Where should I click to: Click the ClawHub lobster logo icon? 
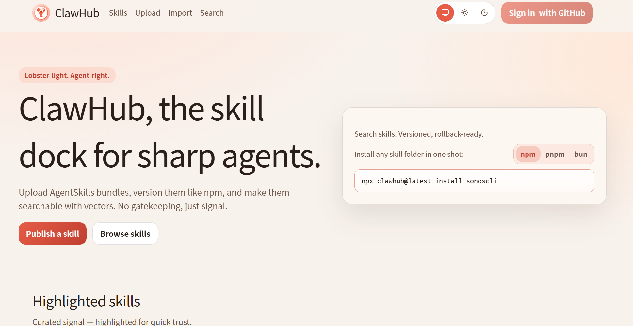pyautogui.click(x=41, y=13)
